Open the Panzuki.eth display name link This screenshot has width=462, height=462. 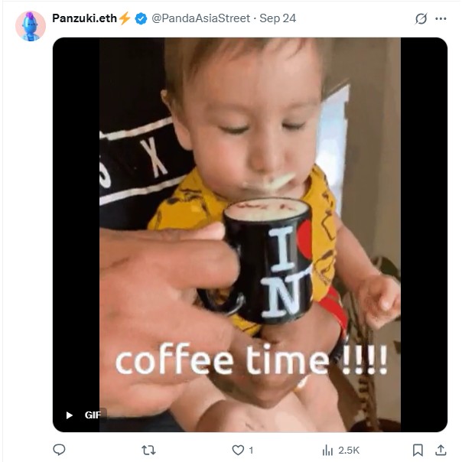(84, 18)
